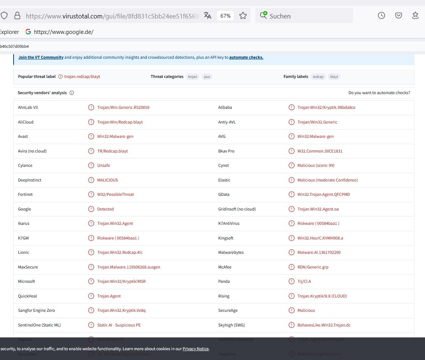Focus the VirusTotal URL address bar

coord(112,16)
